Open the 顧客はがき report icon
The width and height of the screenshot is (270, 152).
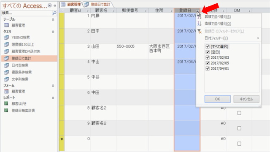coord(6,103)
